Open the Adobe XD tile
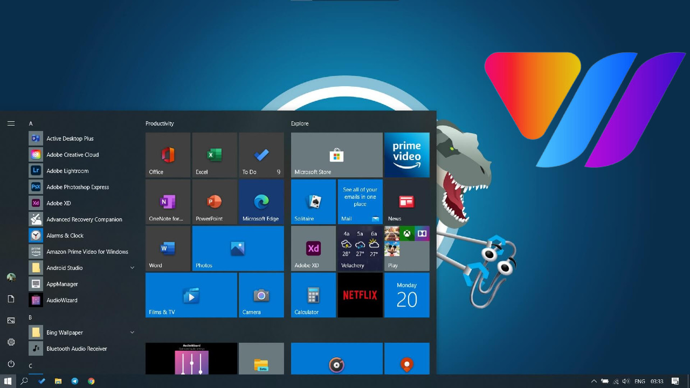Viewport: 690px width, 388px height. pyautogui.click(x=313, y=248)
